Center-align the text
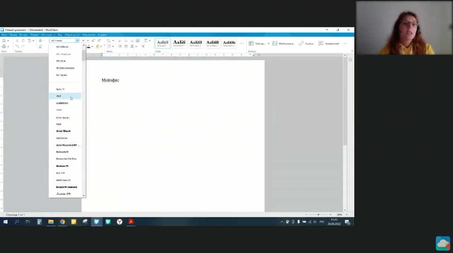 point(126,41)
